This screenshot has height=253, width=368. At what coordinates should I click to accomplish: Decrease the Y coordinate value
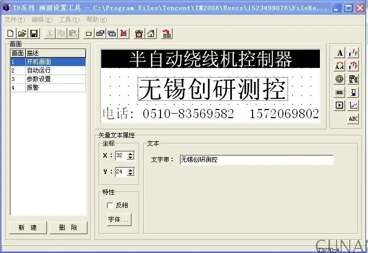pyautogui.click(x=130, y=174)
